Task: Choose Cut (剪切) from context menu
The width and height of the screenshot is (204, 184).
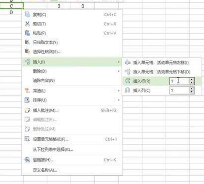Action: 72,24
